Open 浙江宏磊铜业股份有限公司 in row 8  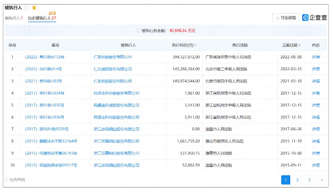click(x=117, y=141)
